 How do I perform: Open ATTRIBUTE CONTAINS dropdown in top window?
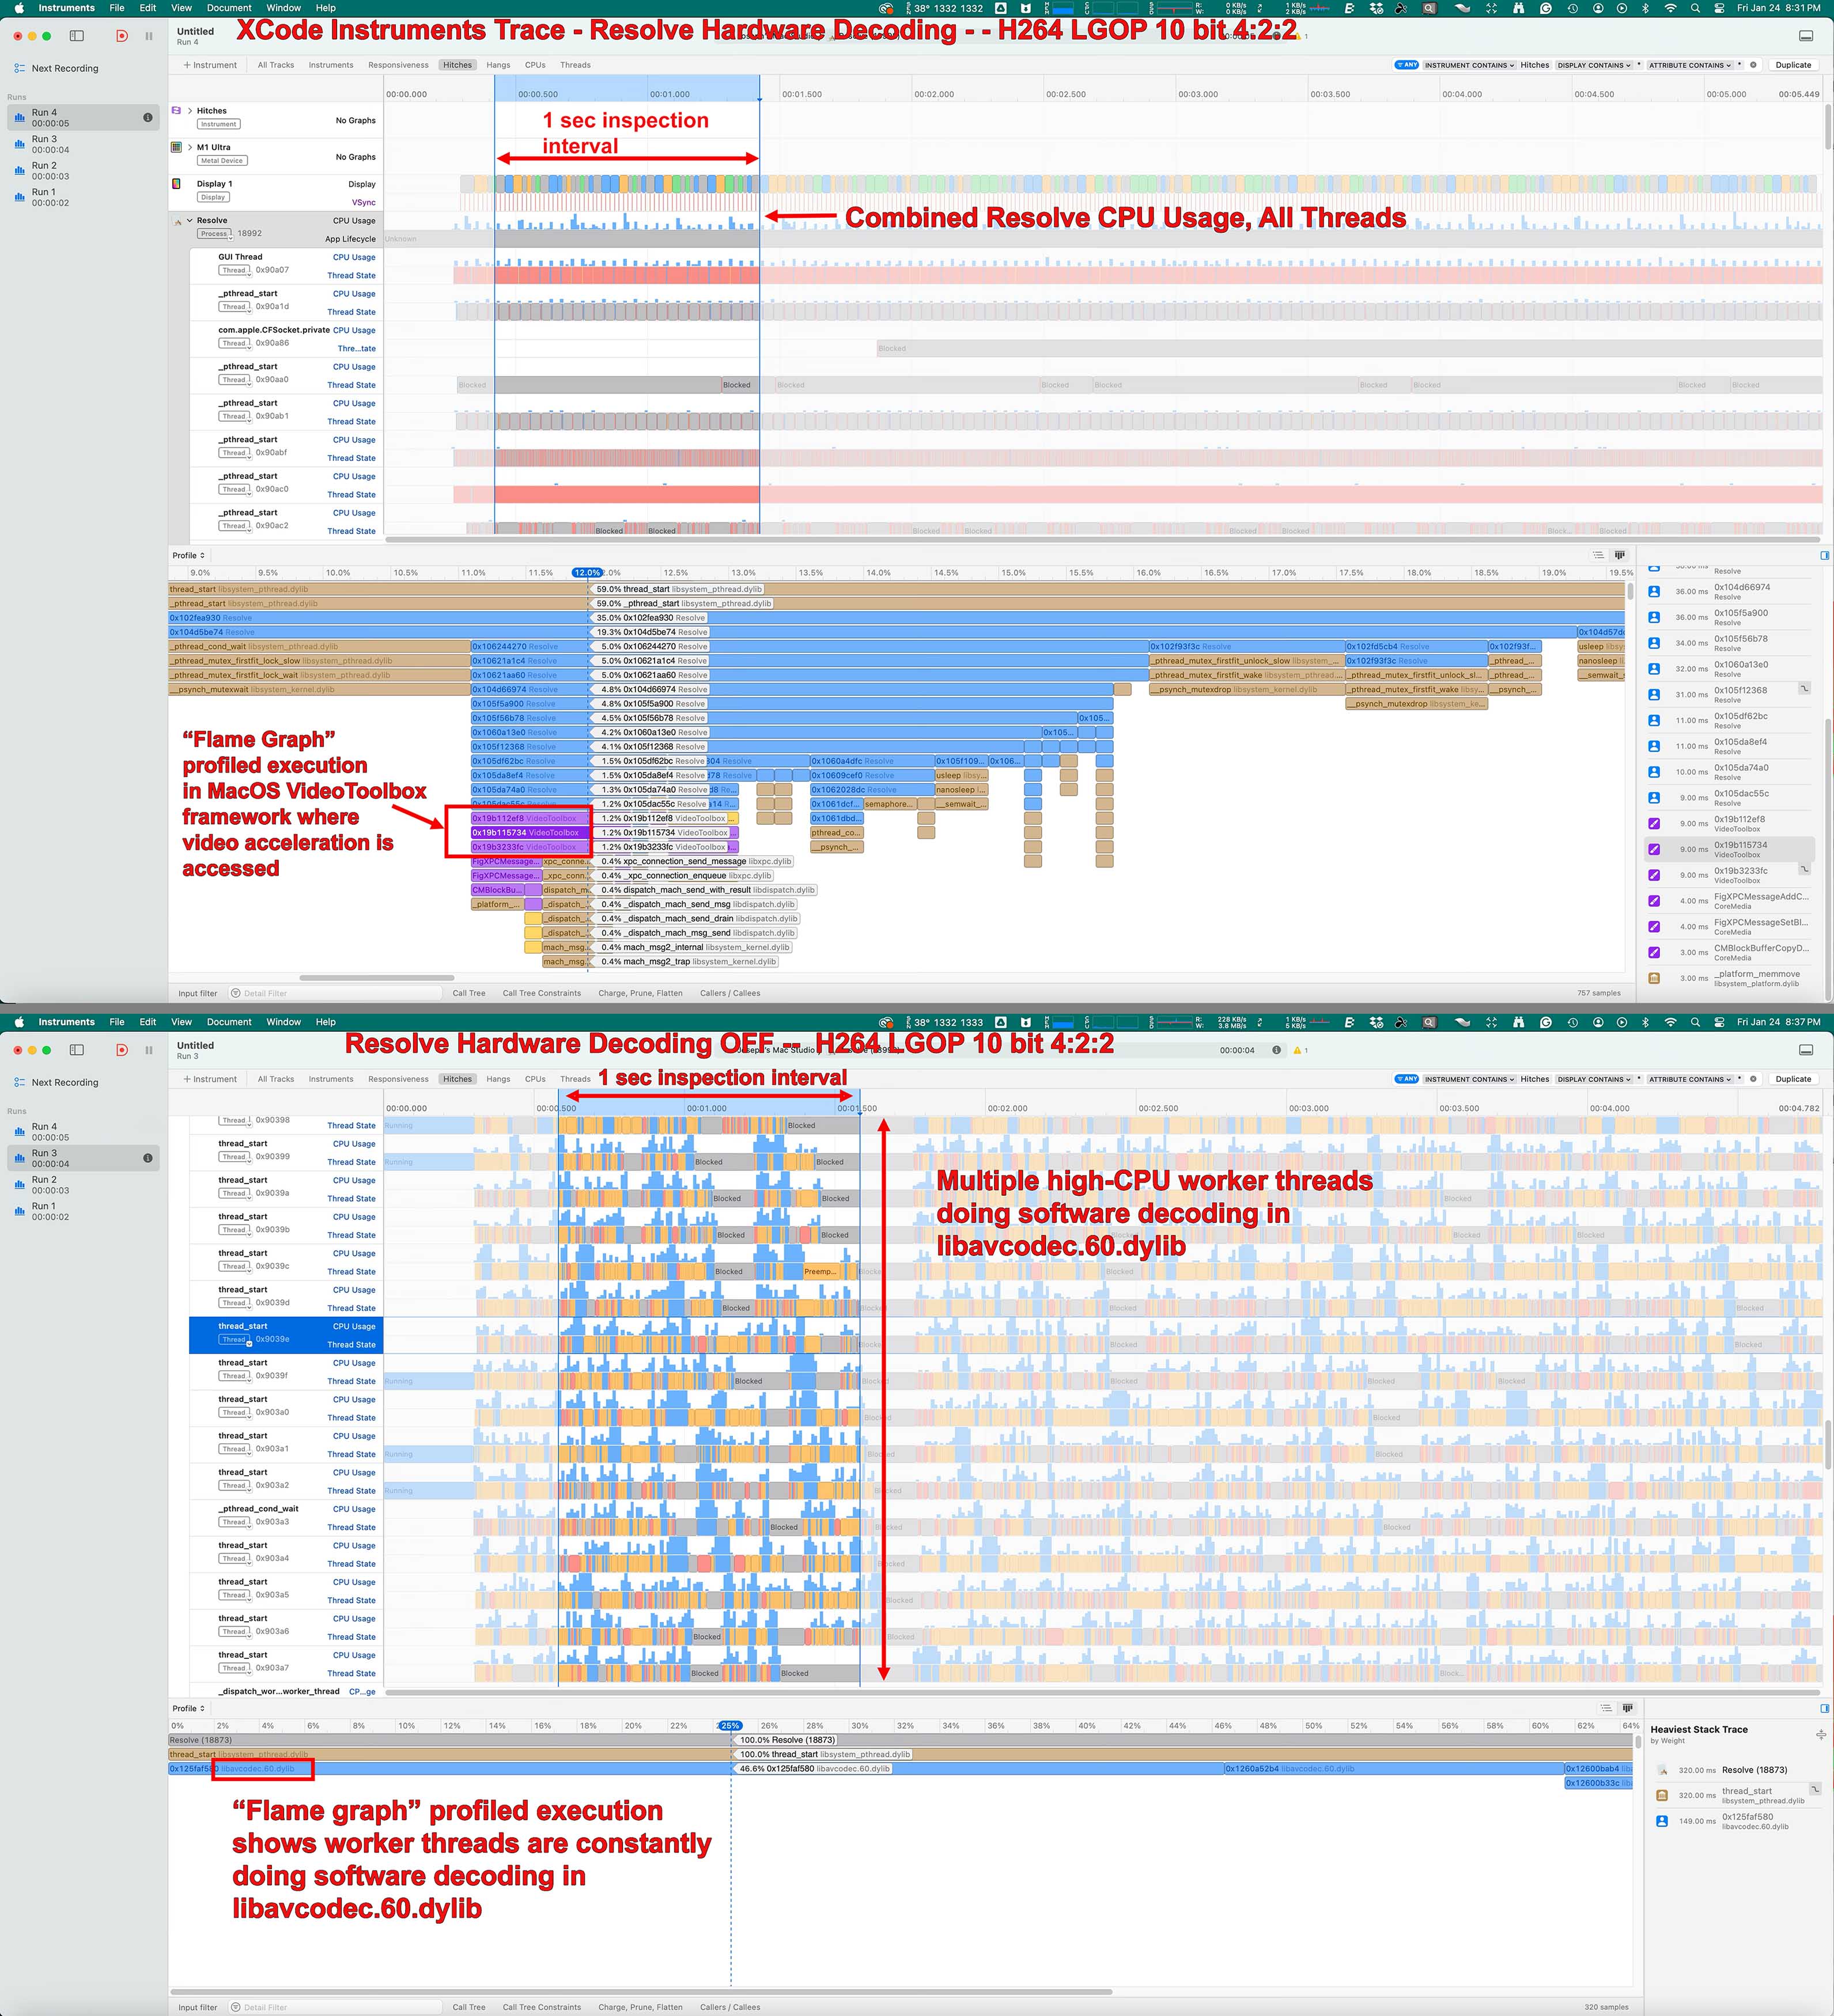[1690, 65]
